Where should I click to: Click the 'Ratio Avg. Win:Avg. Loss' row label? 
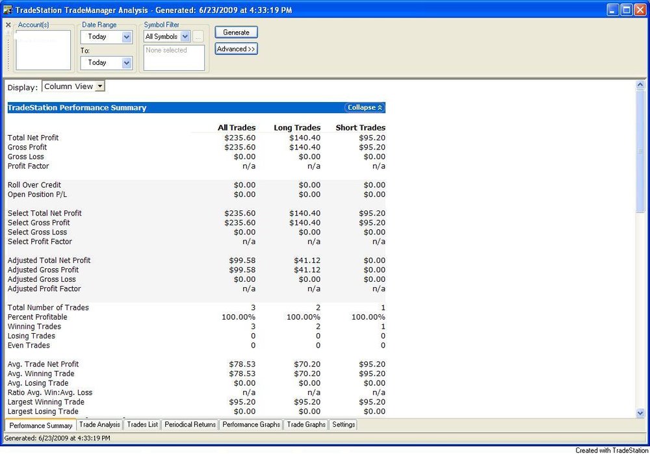point(50,393)
